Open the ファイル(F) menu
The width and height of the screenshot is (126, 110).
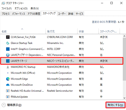[7, 8]
